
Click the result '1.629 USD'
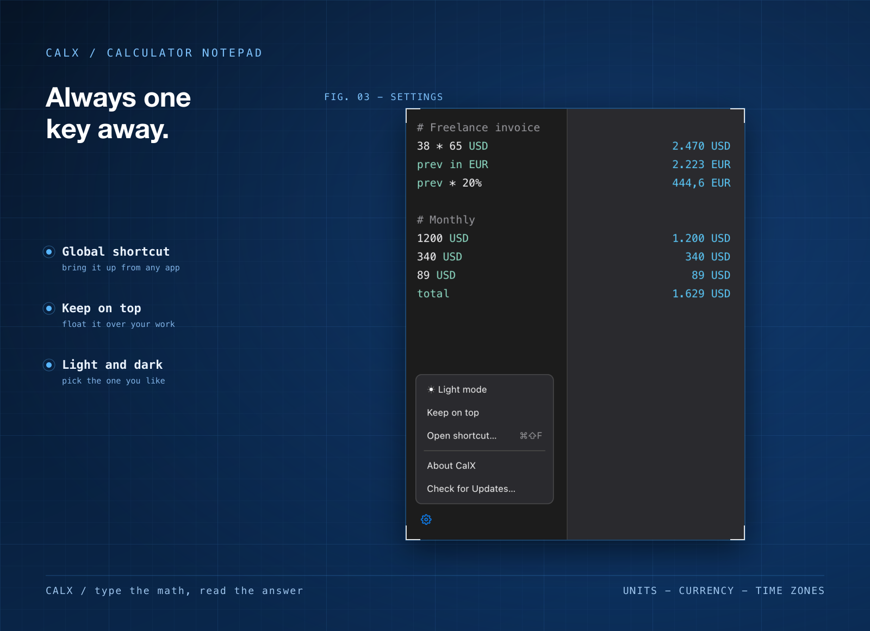click(701, 294)
